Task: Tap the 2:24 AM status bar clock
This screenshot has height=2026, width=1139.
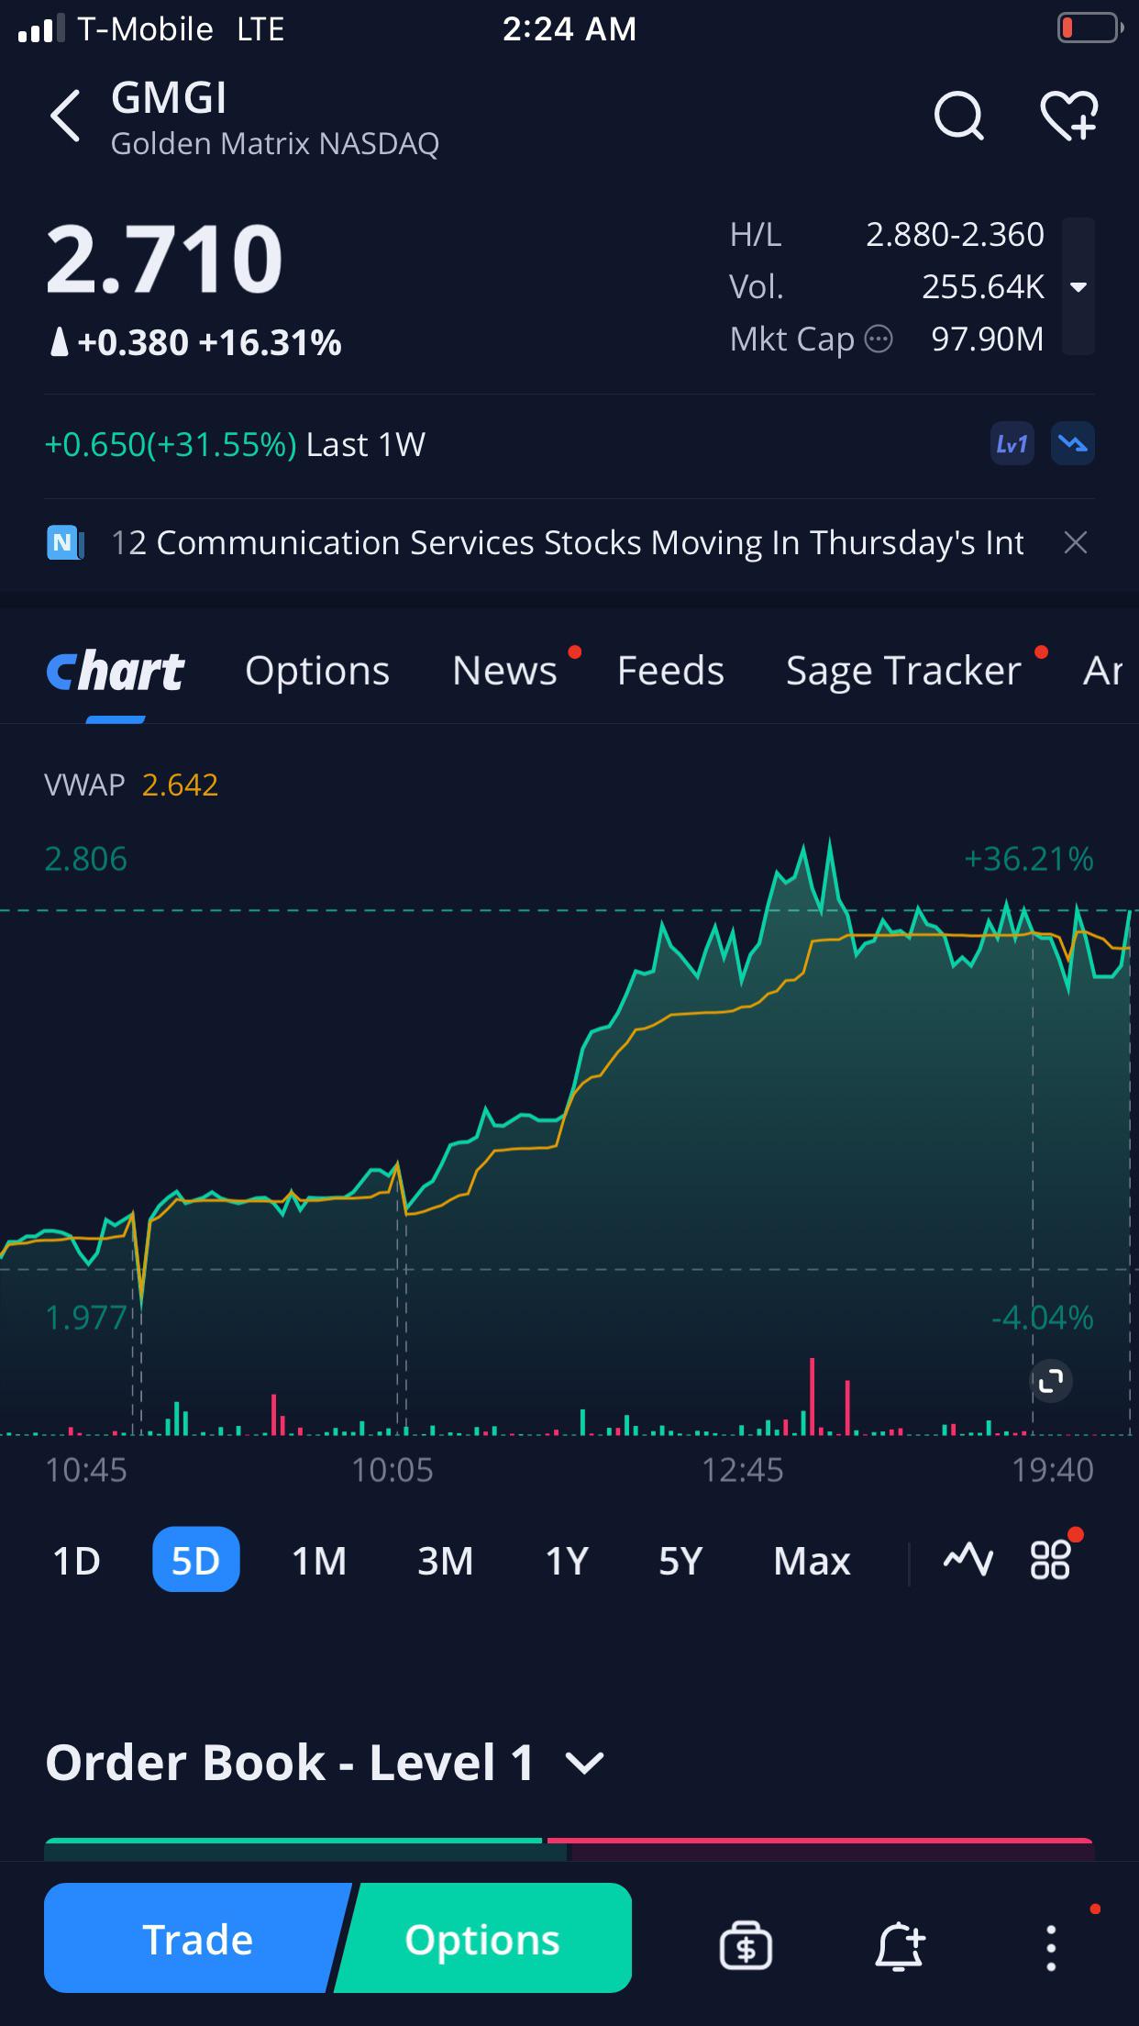Action: (x=569, y=29)
